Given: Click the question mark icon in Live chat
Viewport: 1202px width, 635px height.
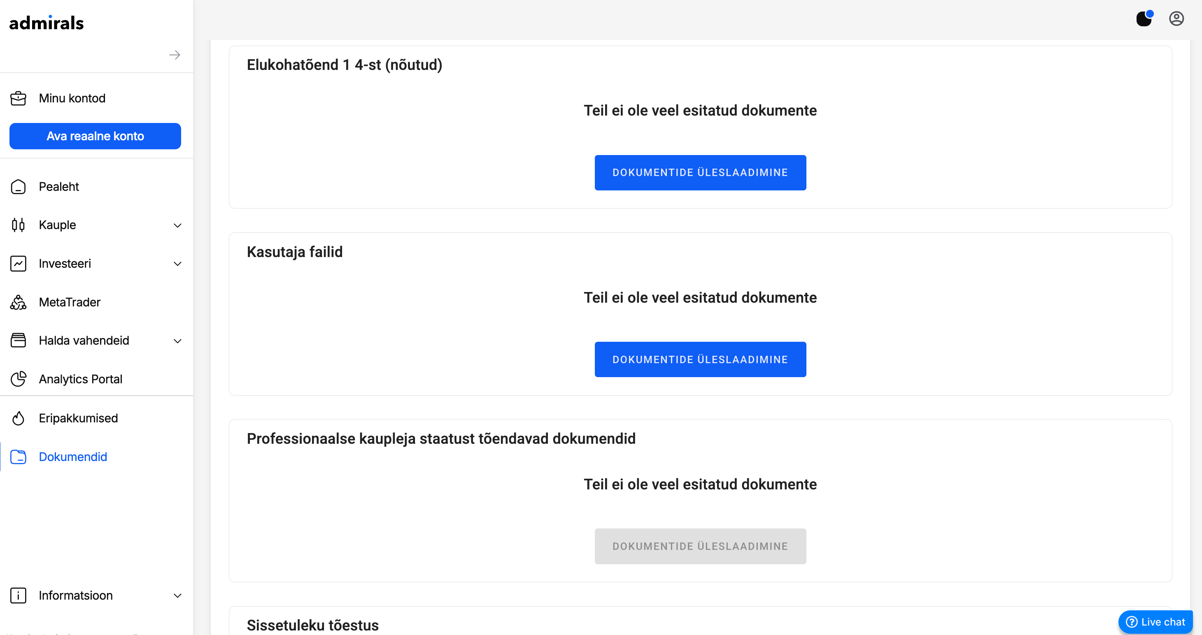Looking at the screenshot, I should click(x=1132, y=622).
